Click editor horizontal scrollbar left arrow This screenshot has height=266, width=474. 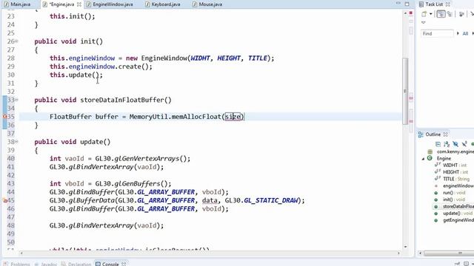pyautogui.click(x=21, y=253)
